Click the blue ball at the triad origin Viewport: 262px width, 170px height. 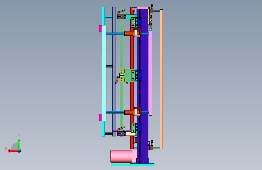point(20,151)
